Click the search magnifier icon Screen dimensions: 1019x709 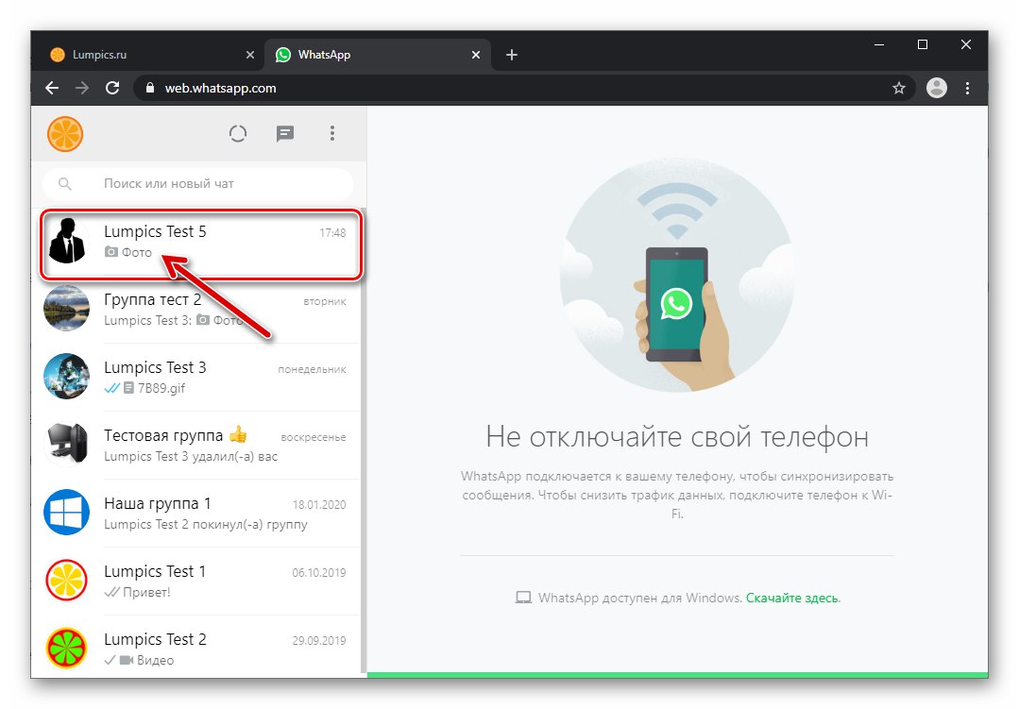click(x=63, y=183)
